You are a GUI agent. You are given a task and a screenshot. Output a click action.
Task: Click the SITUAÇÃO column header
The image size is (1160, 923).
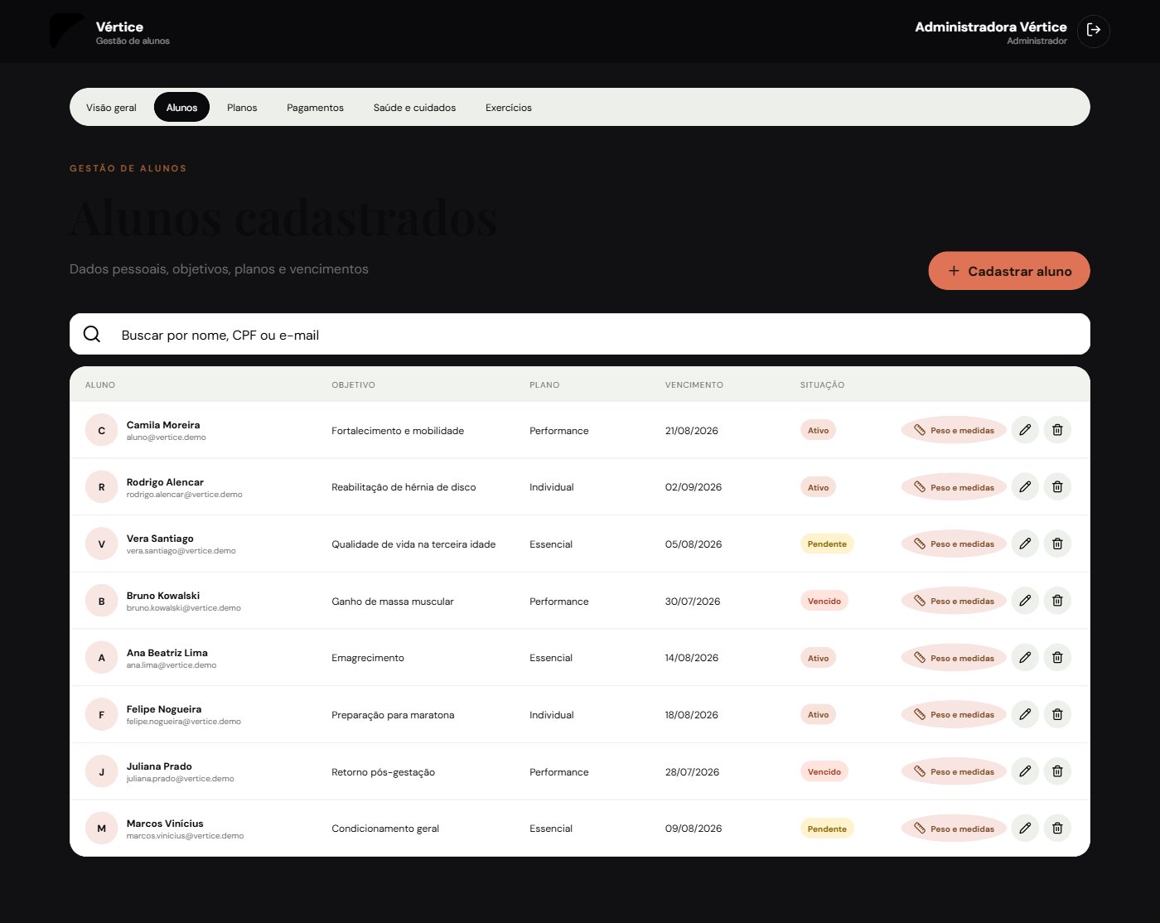click(x=822, y=384)
